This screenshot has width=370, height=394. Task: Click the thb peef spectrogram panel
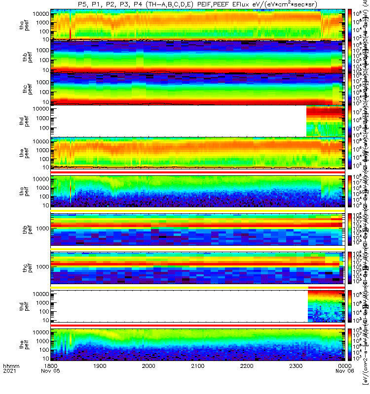(x=198, y=57)
